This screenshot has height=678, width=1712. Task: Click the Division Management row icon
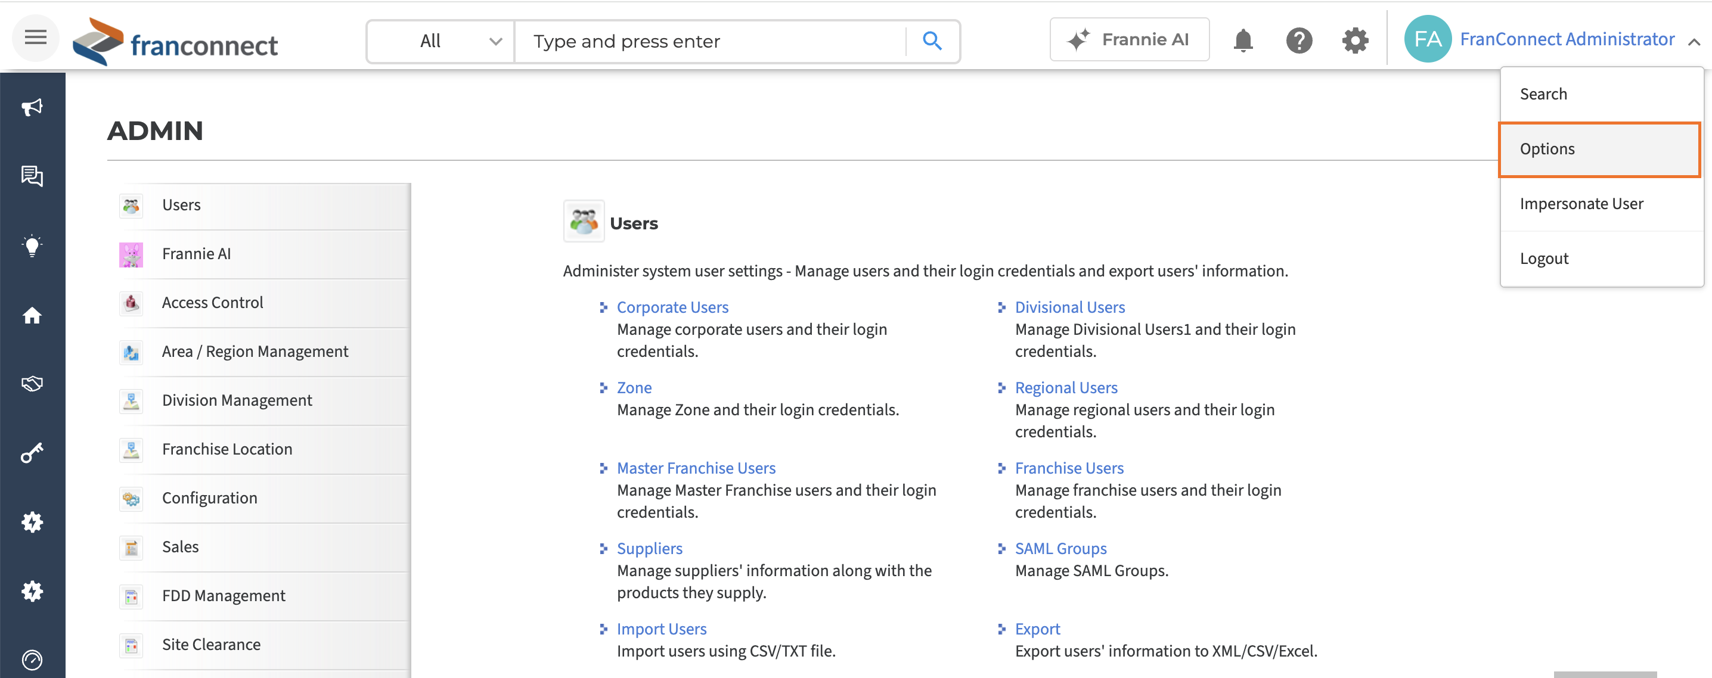[131, 400]
